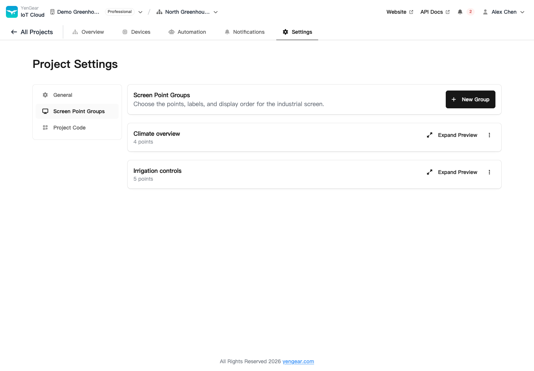Click the red notification count badge

coord(471,12)
